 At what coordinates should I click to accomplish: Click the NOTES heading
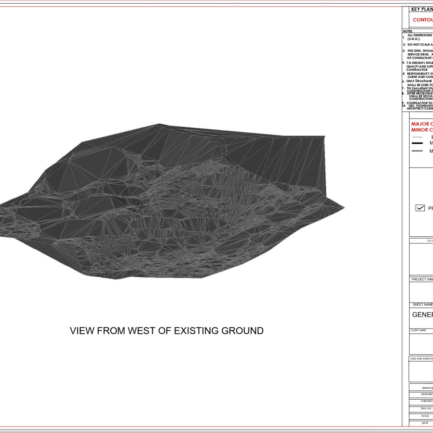click(408, 31)
